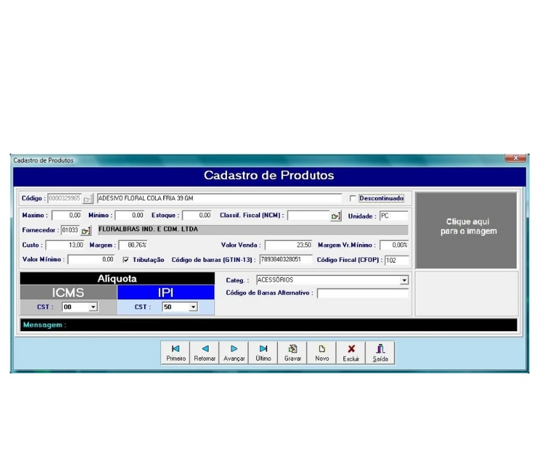Open the Categ. dropdown showing ACESSÓRIOS
The width and height of the screenshot is (535, 471).
(404, 280)
